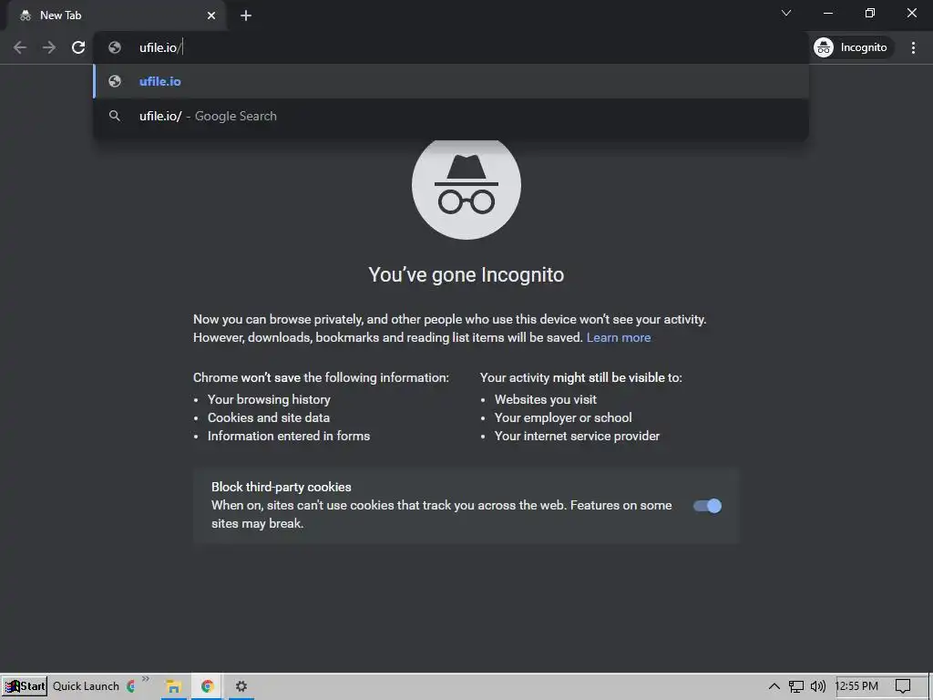Click the magnifier icon of search suggestion
This screenshot has width=933, height=700.
click(115, 116)
